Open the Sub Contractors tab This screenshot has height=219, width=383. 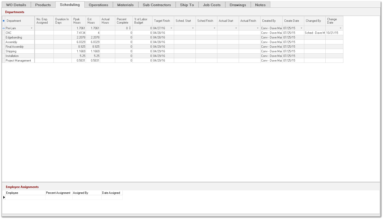pos(157,4)
